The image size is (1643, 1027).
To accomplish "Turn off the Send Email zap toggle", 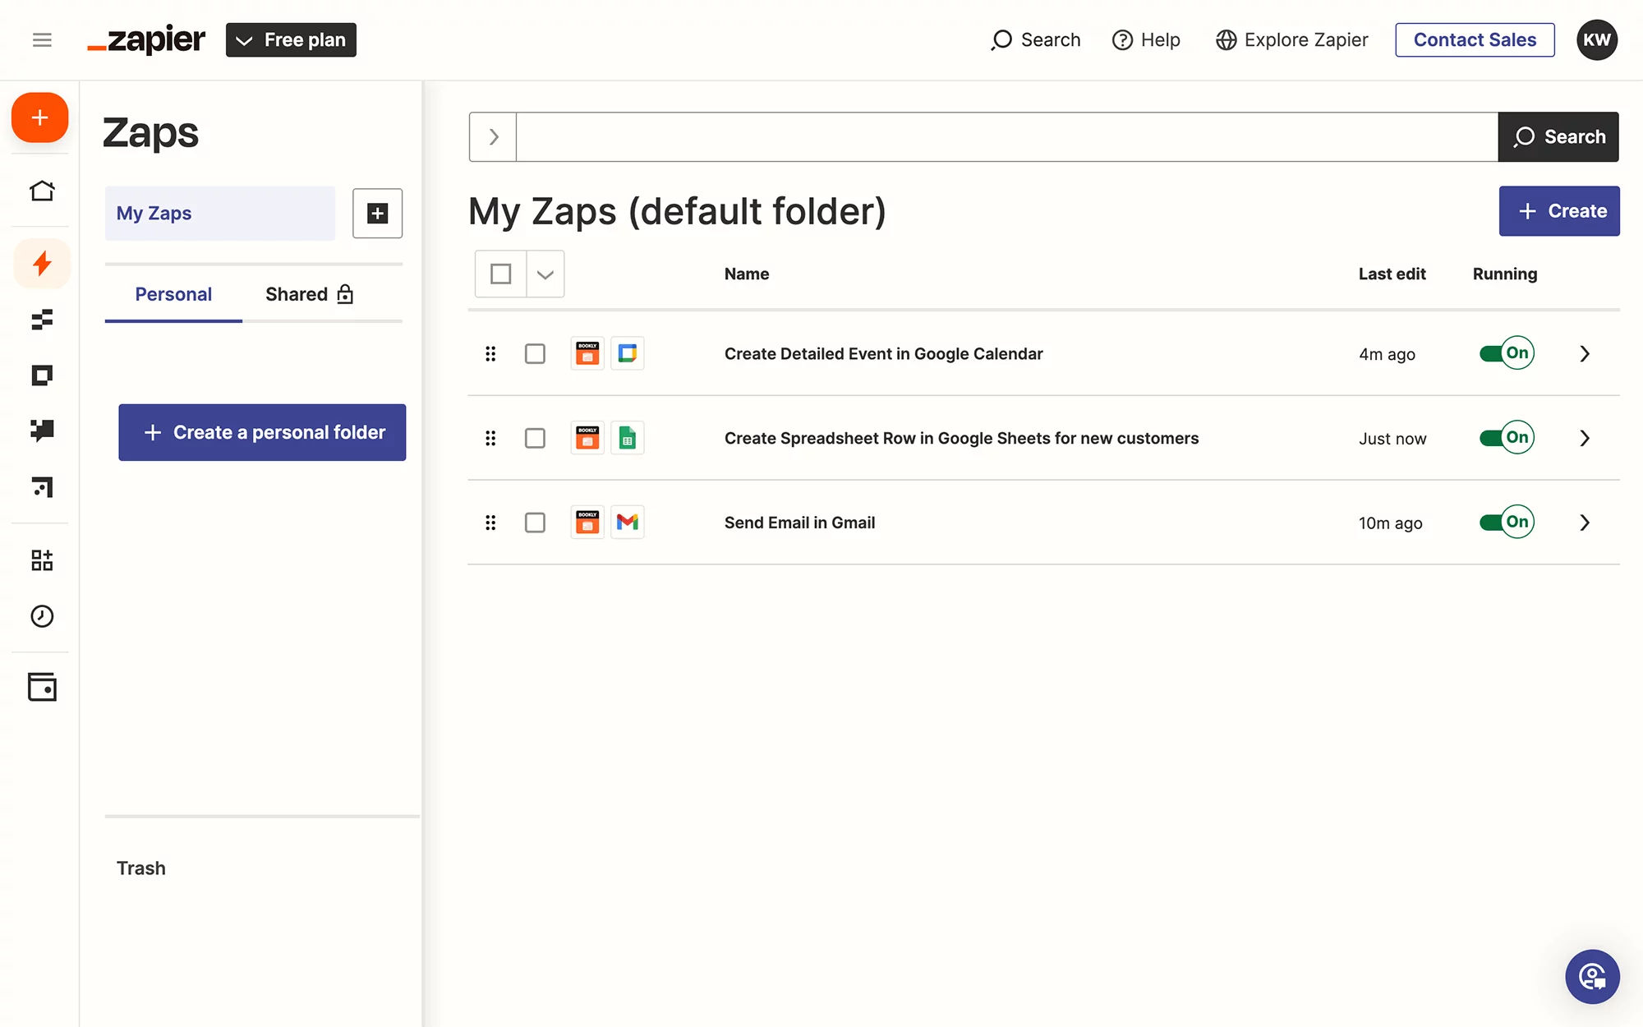I will coord(1507,522).
